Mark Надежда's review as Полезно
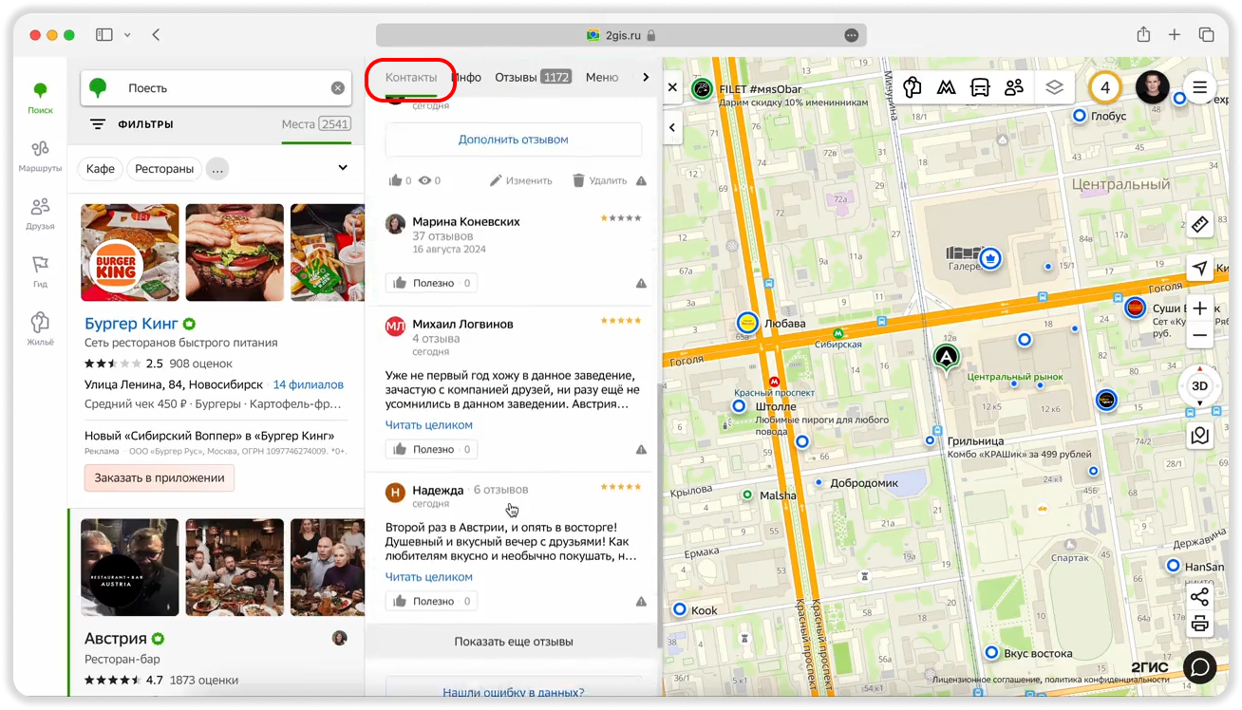1242x710 pixels. [431, 601]
